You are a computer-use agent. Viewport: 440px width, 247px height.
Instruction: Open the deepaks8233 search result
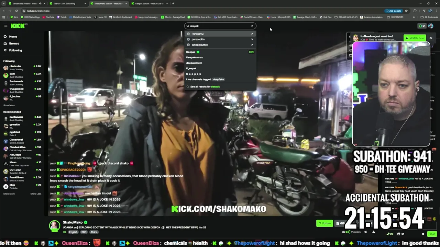coord(220,63)
